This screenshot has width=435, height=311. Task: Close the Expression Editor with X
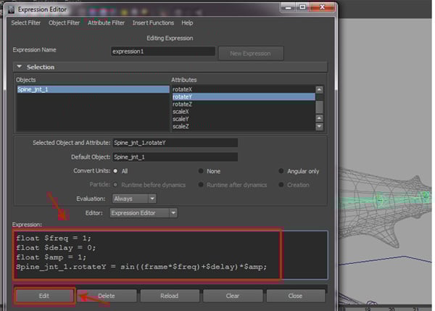pyautogui.click(x=323, y=7)
